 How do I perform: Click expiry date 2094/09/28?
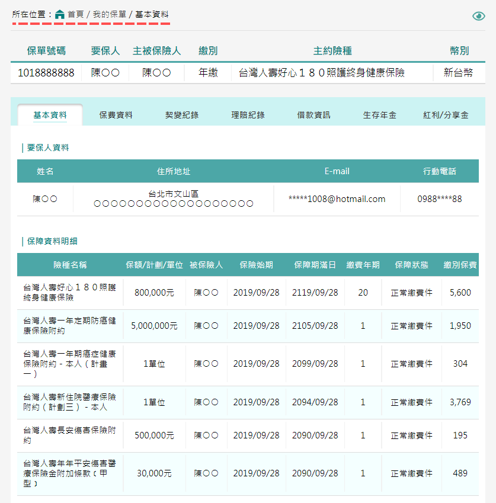point(315,402)
